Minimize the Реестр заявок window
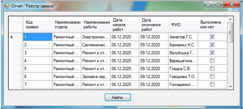243x109 pixels. 208,5
